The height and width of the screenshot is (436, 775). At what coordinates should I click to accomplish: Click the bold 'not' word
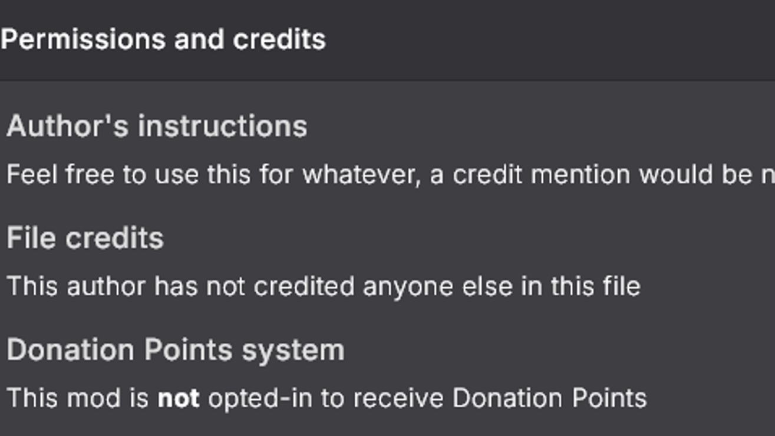tap(179, 399)
